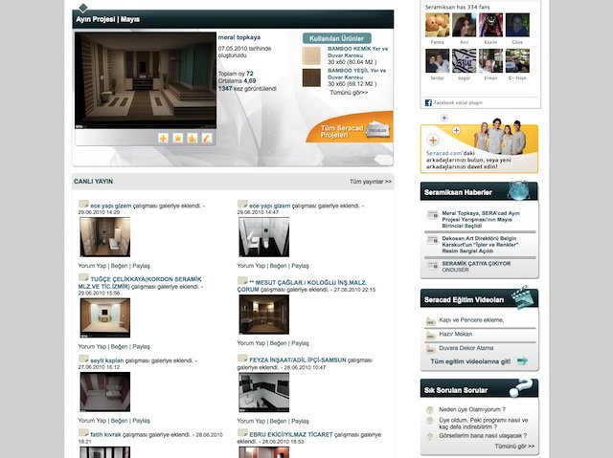Click the question icon beside Görsellerim bana nasıl ulaşacak

pos(430,437)
